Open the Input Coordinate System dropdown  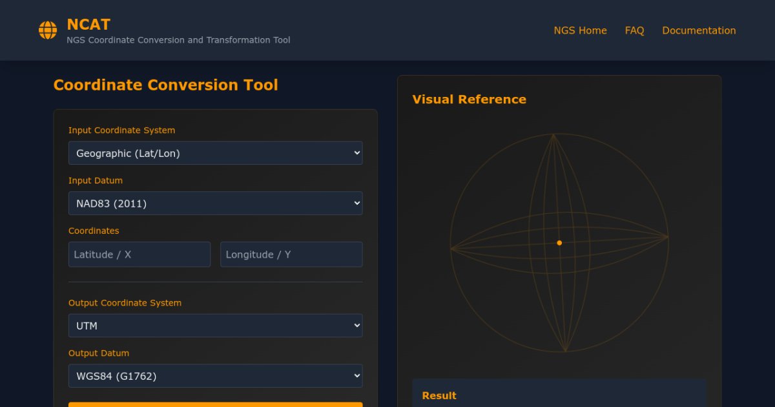215,153
